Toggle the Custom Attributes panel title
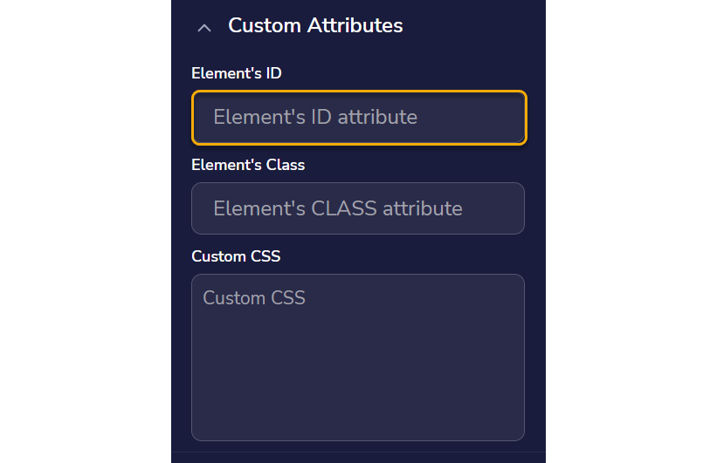703x463 pixels. click(315, 26)
